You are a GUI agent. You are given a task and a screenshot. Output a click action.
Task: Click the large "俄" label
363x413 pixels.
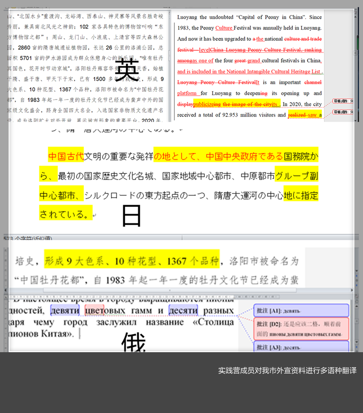[x=133, y=343]
